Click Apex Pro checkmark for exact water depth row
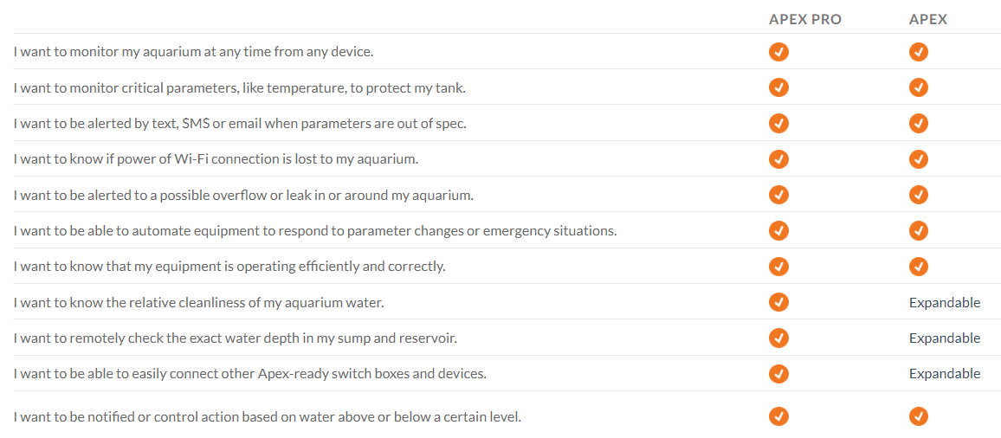The width and height of the screenshot is (1001, 438). tap(778, 338)
